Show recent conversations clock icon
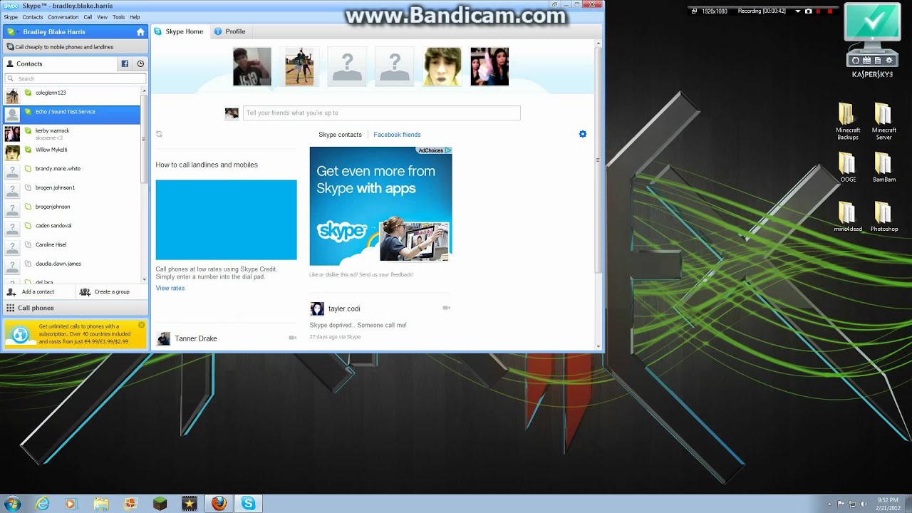 (140, 63)
